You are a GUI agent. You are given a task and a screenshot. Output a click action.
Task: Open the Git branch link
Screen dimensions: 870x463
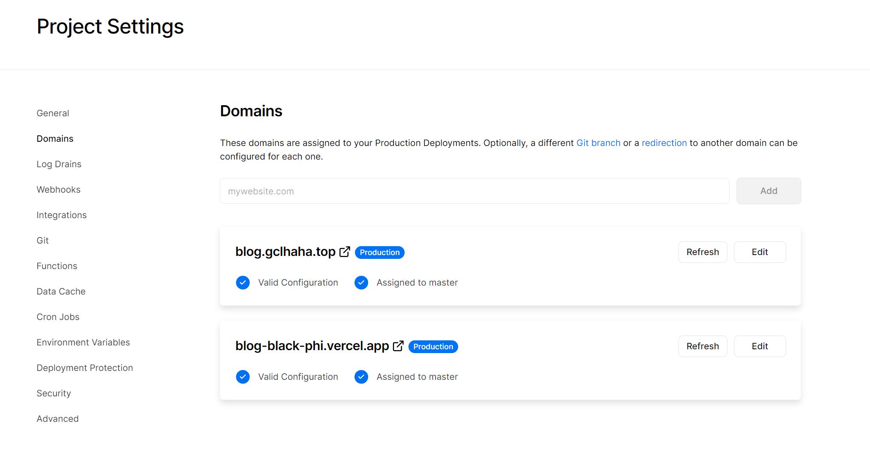tap(598, 143)
